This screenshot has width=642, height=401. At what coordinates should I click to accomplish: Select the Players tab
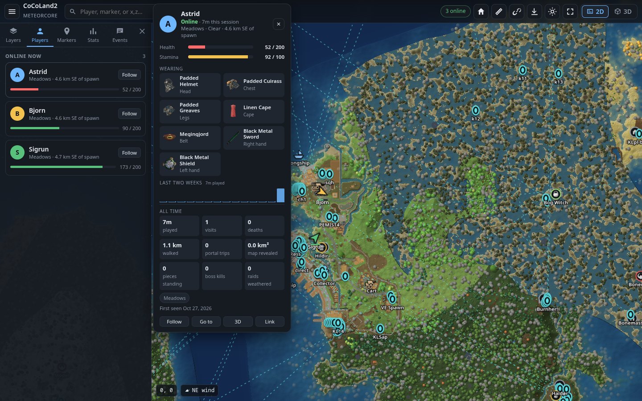pyautogui.click(x=40, y=35)
